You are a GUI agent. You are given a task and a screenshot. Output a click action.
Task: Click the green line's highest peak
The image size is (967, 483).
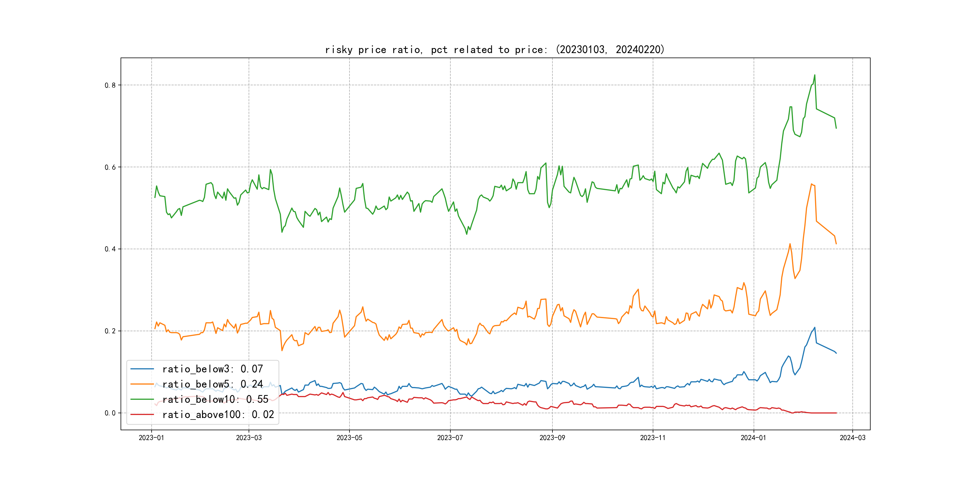click(x=814, y=75)
